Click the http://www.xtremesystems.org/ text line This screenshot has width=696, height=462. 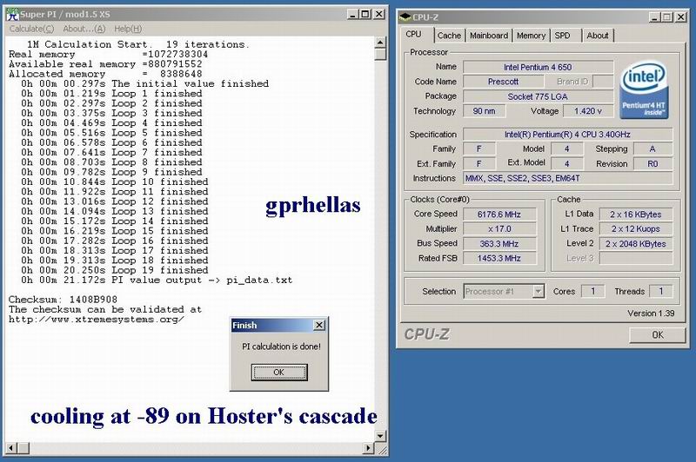coord(97,320)
